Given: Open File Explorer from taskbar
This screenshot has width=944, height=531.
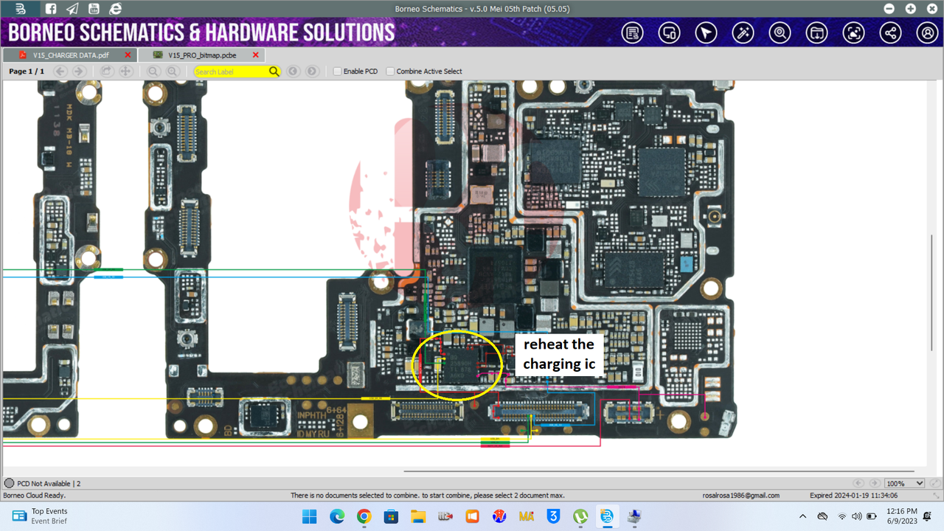Looking at the screenshot, I should 418,516.
